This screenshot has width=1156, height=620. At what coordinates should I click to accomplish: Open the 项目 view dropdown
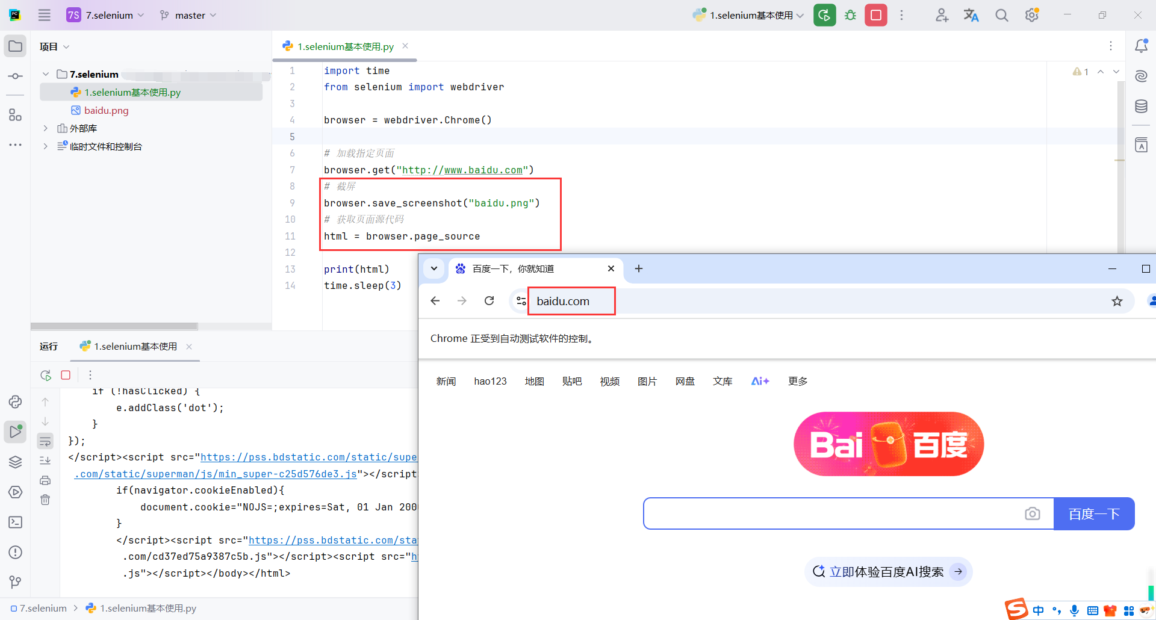(x=55, y=46)
